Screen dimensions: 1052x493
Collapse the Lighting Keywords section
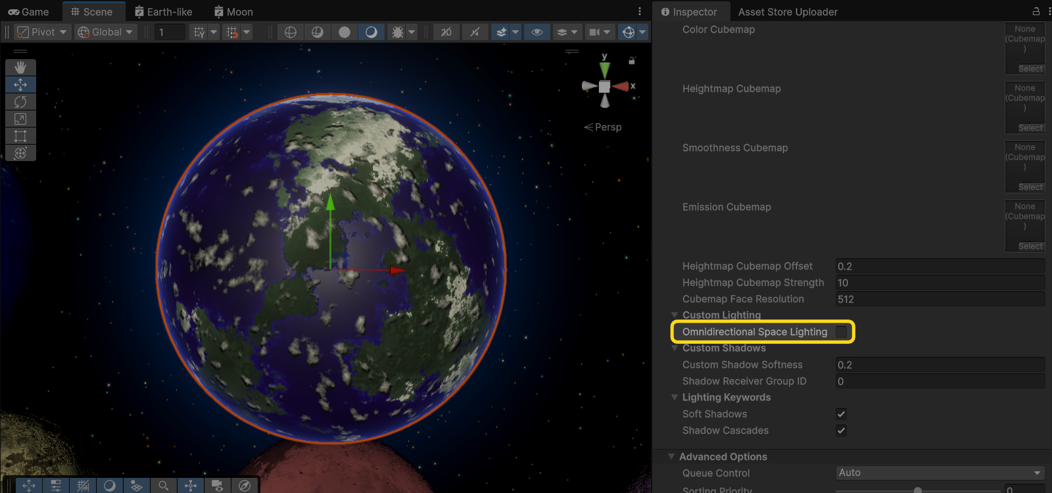[x=675, y=398]
